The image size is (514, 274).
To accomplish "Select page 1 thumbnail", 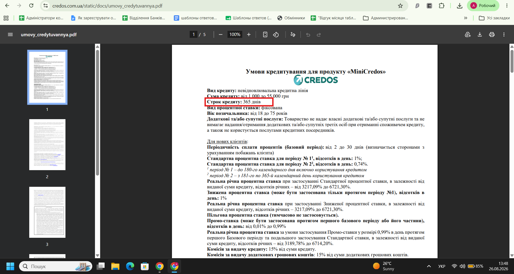I will 47,77.
